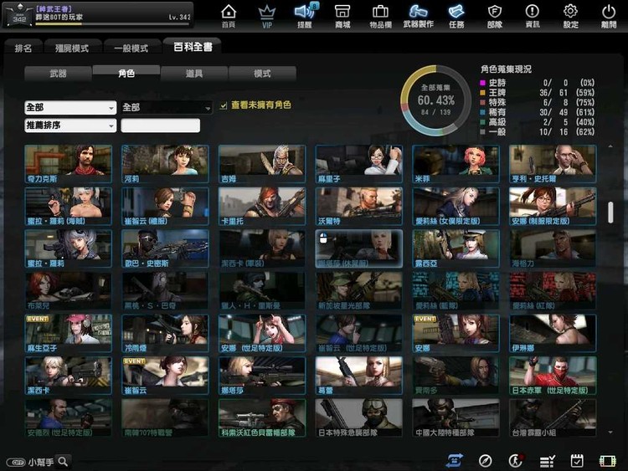Select the 奇力克斯 character card
The width and height of the screenshot is (628, 471).
(68, 164)
